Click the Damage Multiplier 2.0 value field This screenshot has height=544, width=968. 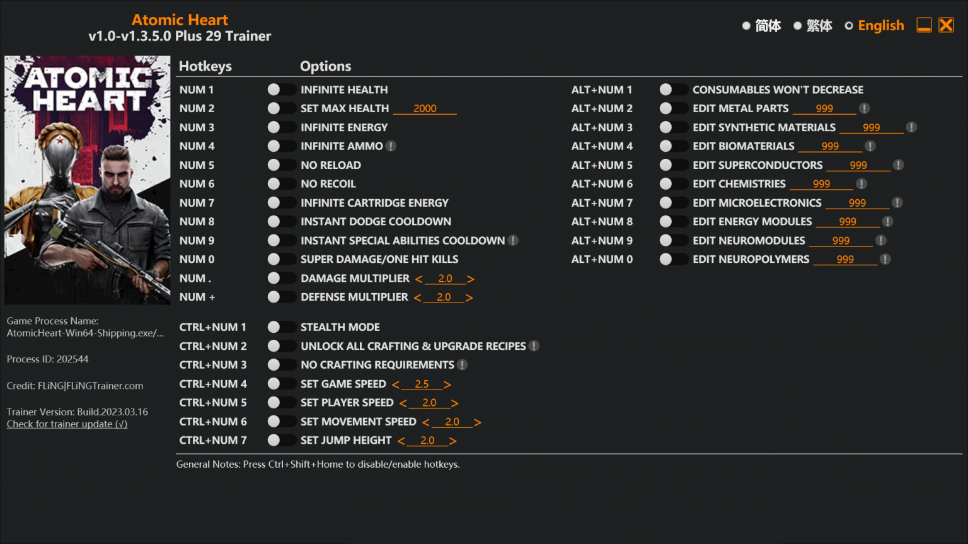pyautogui.click(x=445, y=279)
